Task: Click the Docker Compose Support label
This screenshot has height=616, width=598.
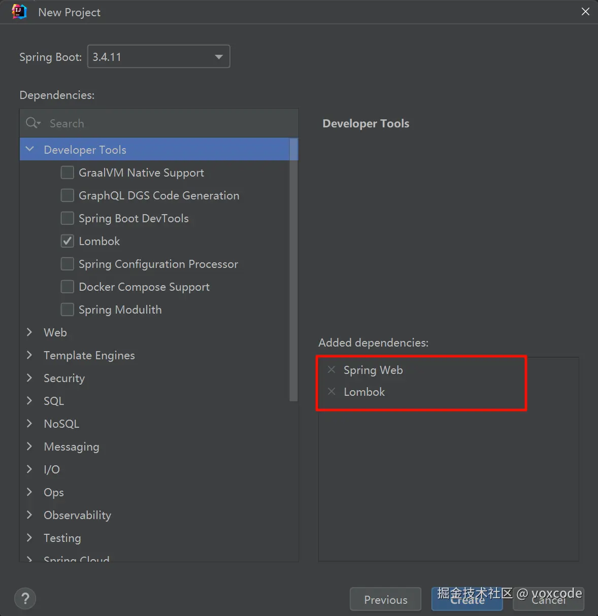Action: (144, 287)
